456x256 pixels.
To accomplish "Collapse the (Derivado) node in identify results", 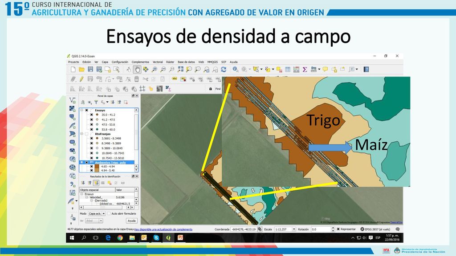I will 91,200.
